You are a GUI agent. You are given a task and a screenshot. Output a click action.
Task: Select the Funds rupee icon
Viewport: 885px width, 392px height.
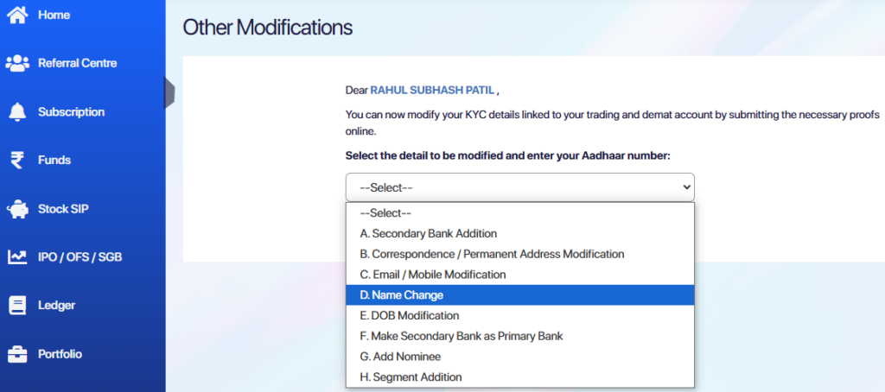(x=17, y=160)
